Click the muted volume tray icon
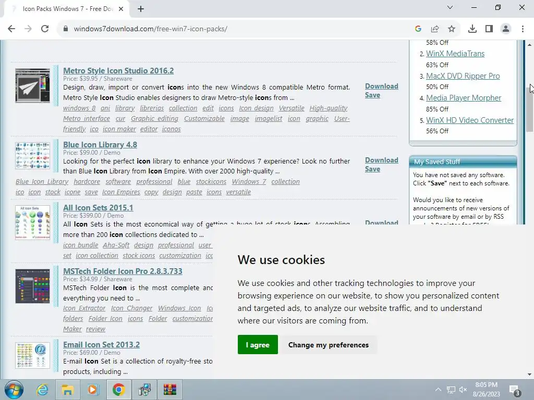The image size is (534, 400). point(463,390)
